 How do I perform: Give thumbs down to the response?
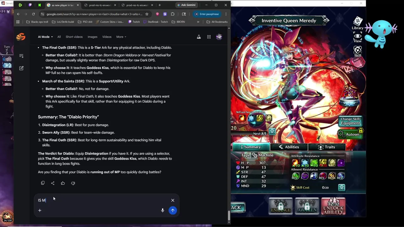73,183
